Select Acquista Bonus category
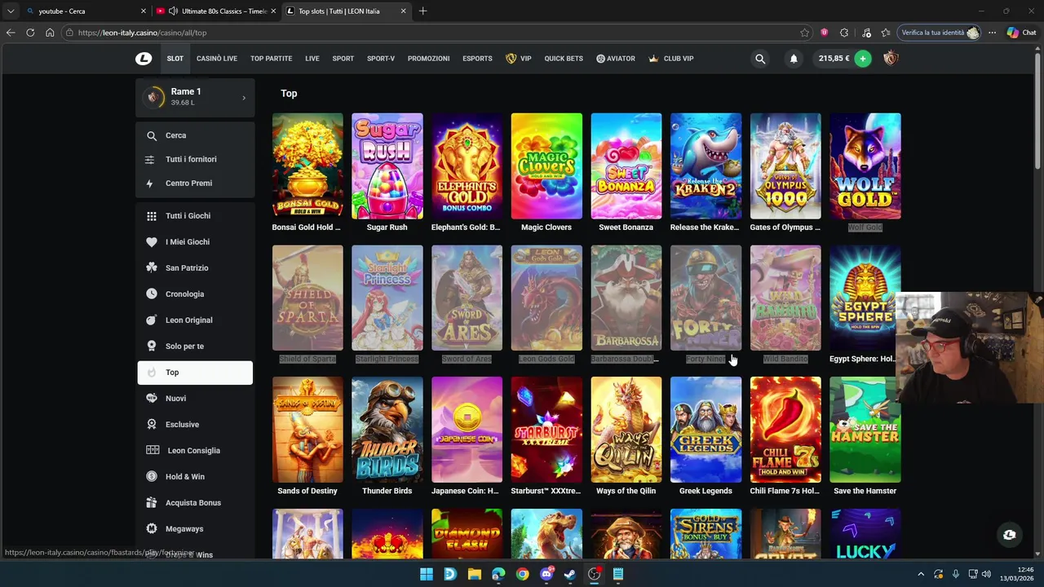 [x=195, y=502]
